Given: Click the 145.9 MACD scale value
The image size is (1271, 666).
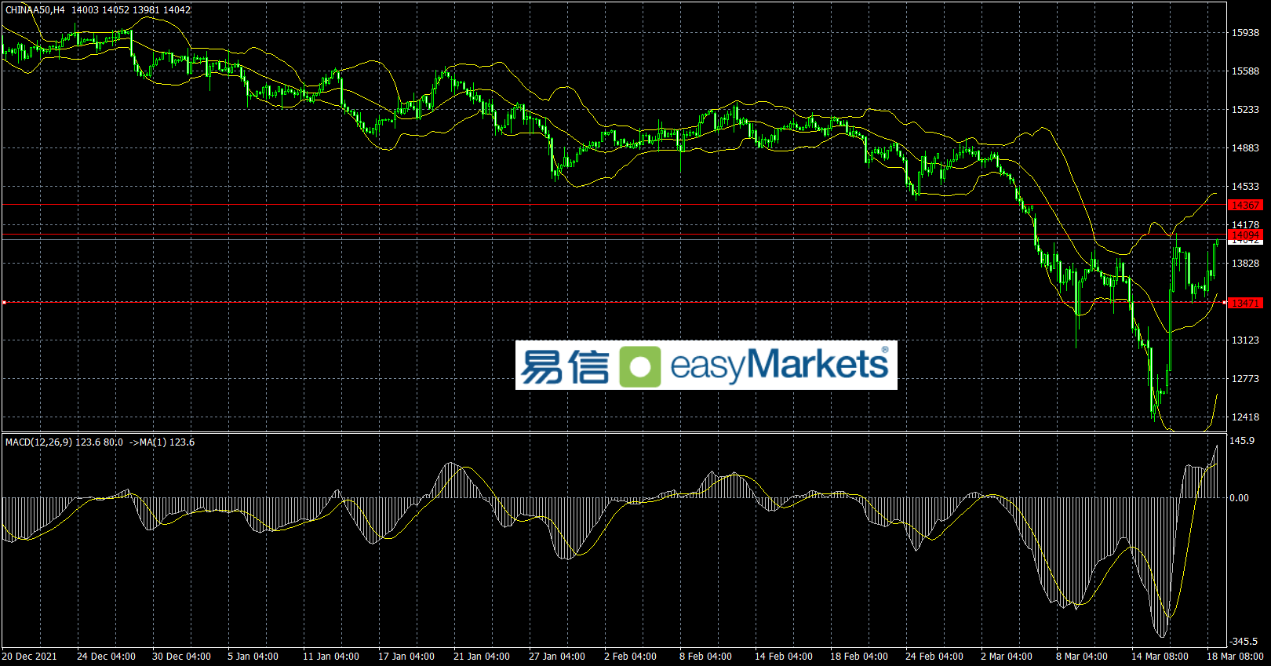Looking at the screenshot, I should (x=1242, y=441).
